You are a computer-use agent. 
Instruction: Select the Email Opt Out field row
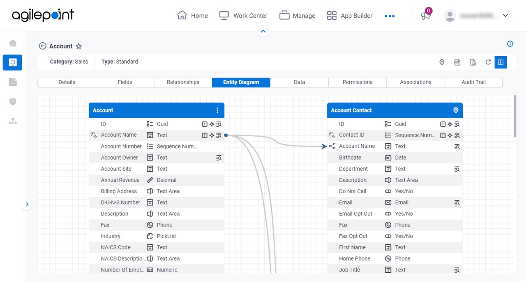(395, 214)
